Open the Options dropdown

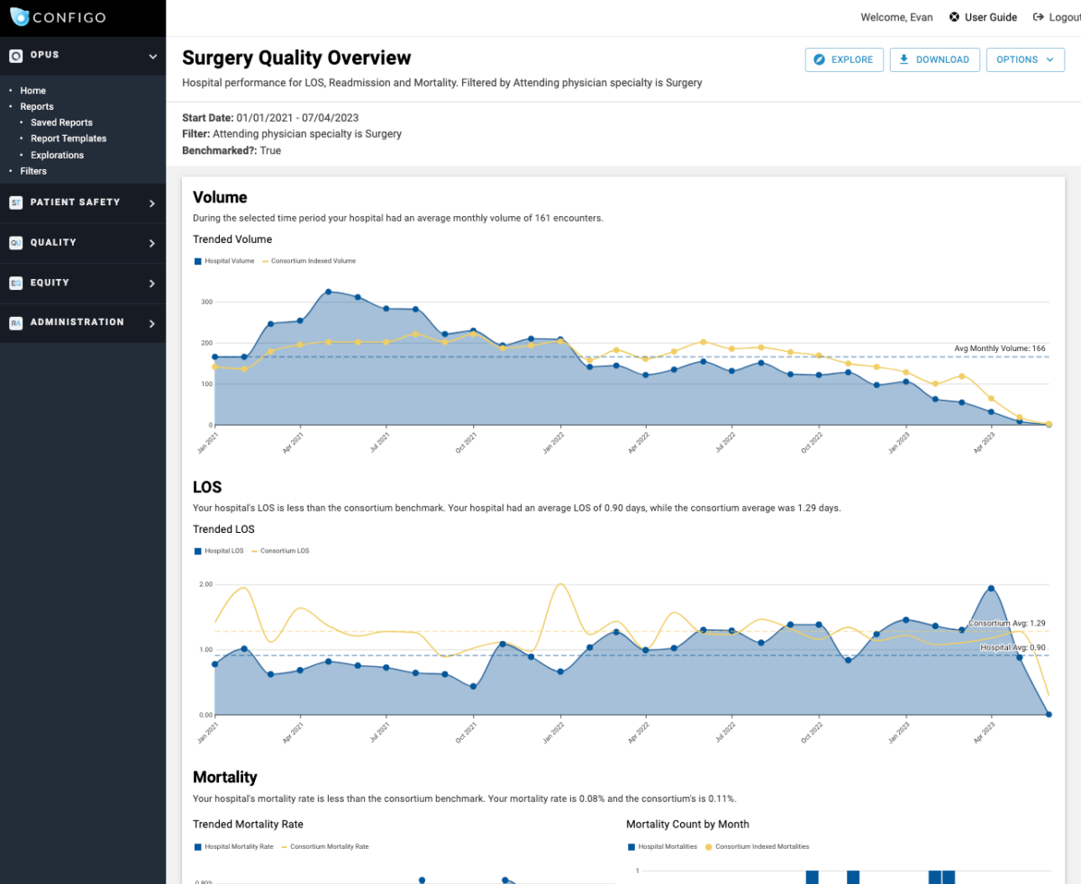coord(1025,59)
